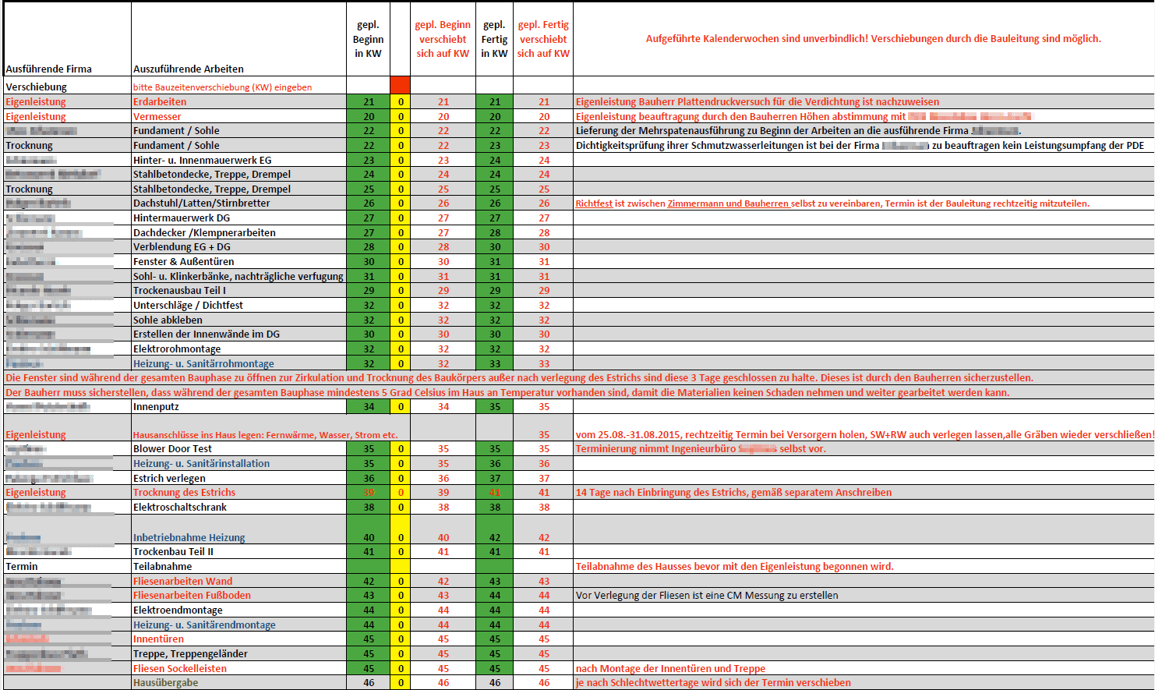Select the 'Innenputz' work cell

(x=156, y=407)
